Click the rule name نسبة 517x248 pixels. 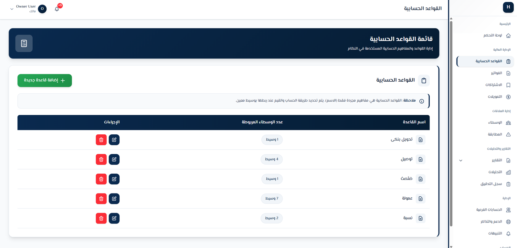click(x=408, y=218)
